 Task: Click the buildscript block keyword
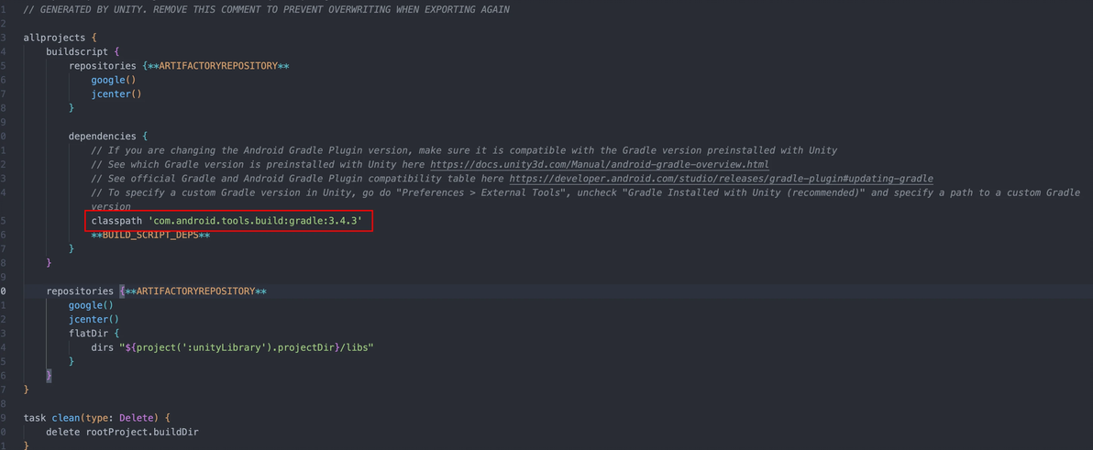[x=77, y=50]
